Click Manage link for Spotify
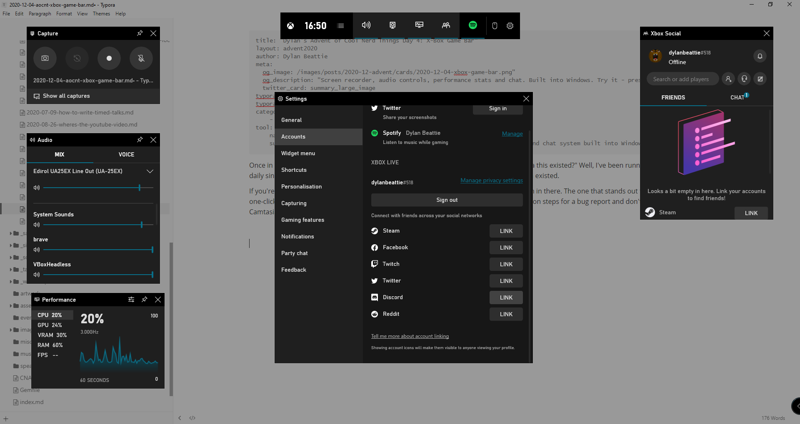Image resolution: width=800 pixels, height=424 pixels. pos(512,134)
